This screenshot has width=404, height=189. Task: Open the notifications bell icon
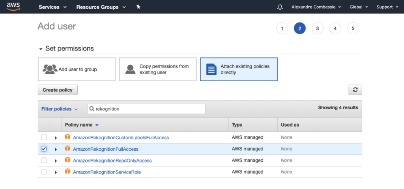coord(280,7)
